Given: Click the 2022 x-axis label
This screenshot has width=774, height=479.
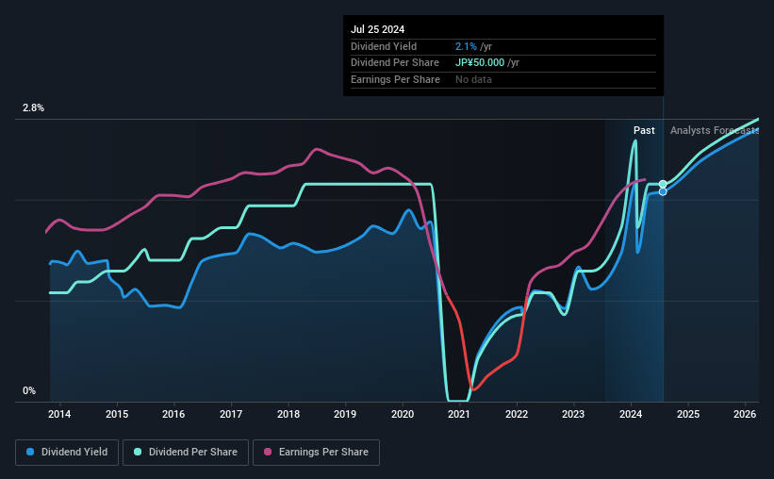Looking at the screenshot, I should [517, 414].
